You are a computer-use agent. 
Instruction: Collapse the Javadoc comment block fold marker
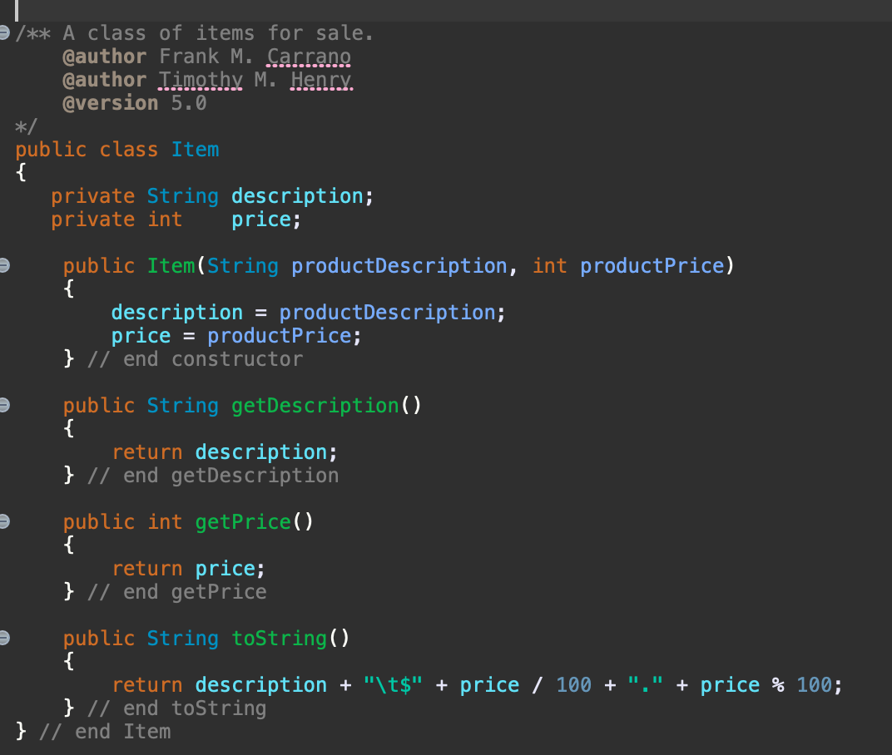(x=4, y=33)
